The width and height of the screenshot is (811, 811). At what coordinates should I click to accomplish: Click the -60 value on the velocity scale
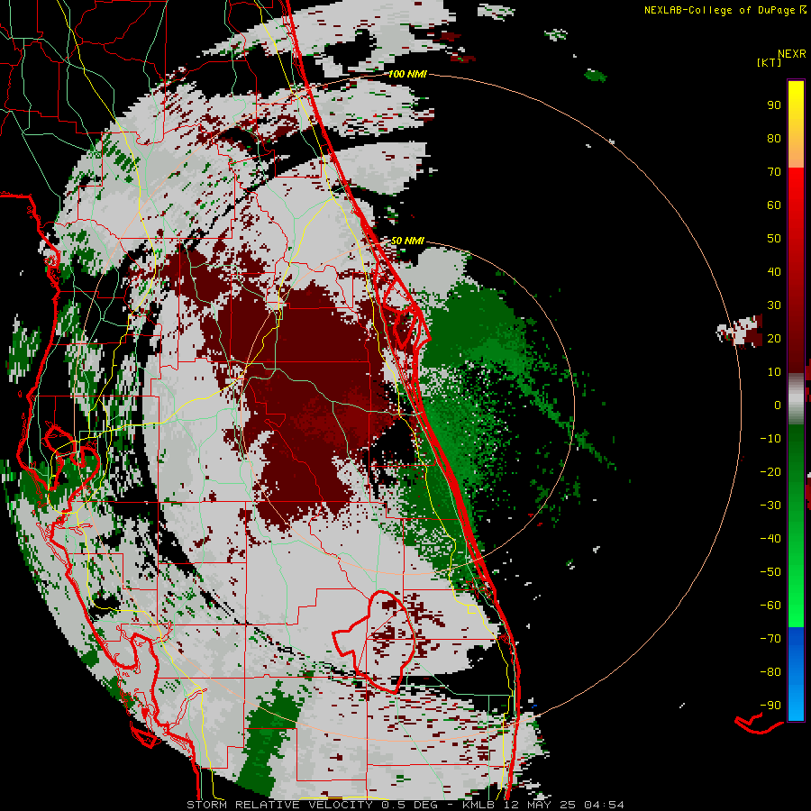point(770,606)
